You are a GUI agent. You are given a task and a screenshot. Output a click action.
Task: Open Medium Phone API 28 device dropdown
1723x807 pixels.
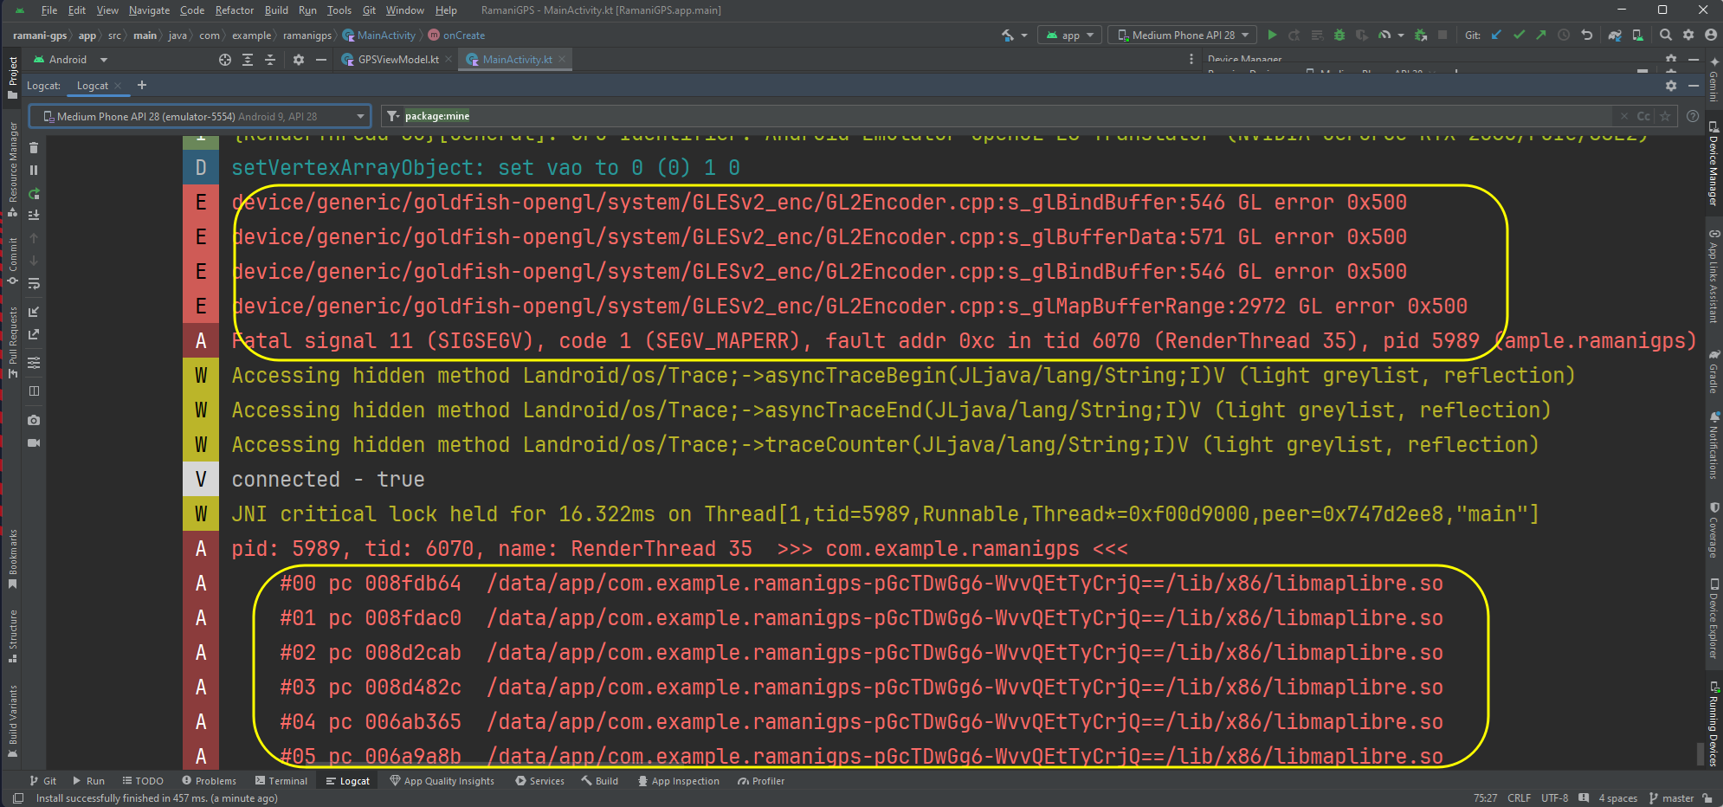[1183, 35]
